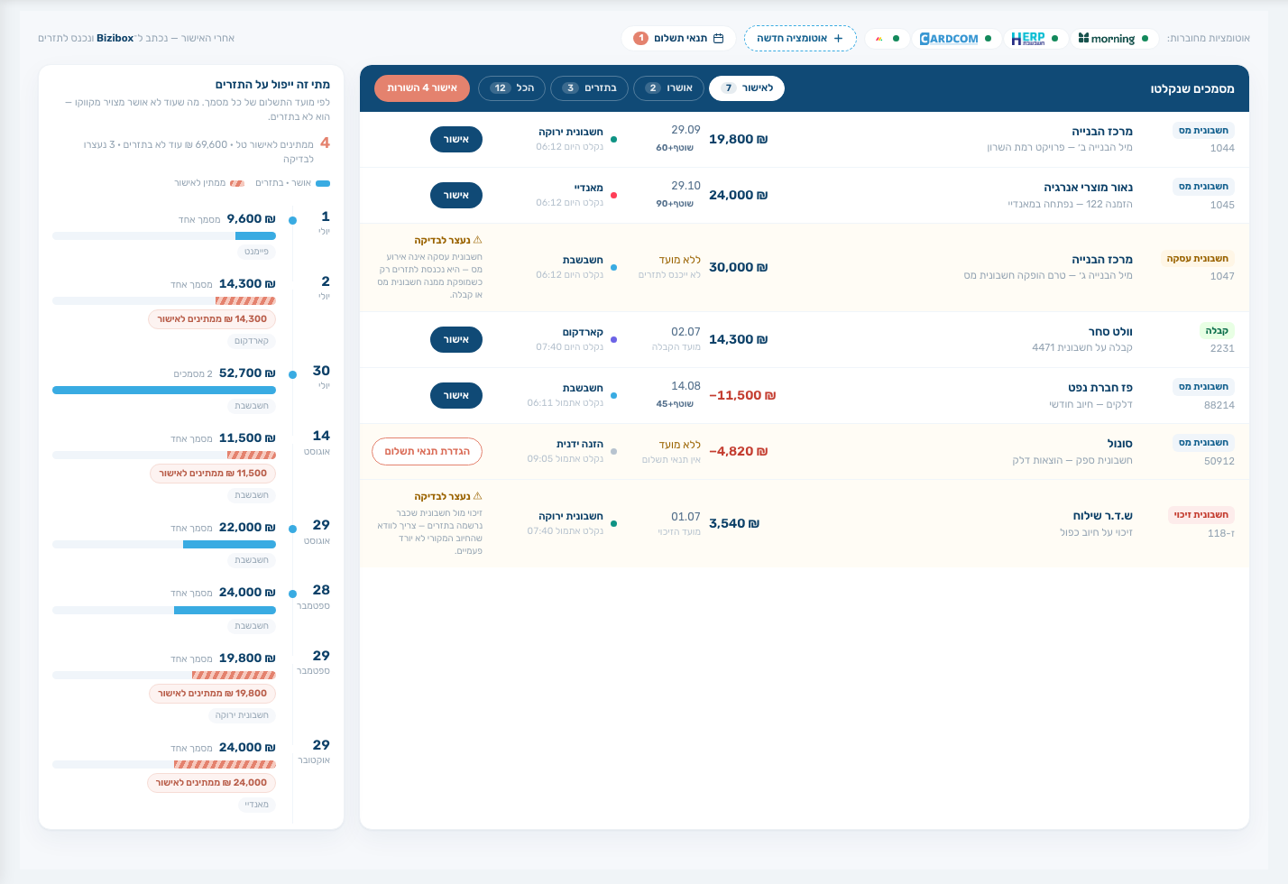Click the striped bar under 19,800 ₪
Image resolution: width=1288 pixels, height=884 pixels.
pos(234,676)
